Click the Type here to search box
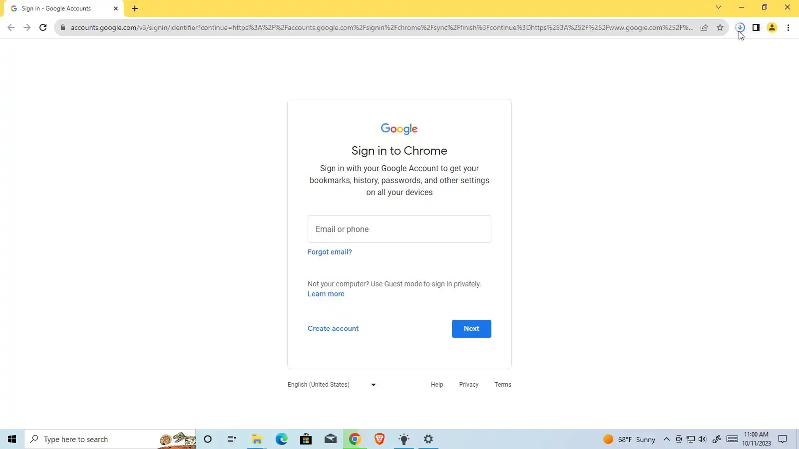Image resolution: width=799 pixels, height=449 pixels. [x=110, y=439]
